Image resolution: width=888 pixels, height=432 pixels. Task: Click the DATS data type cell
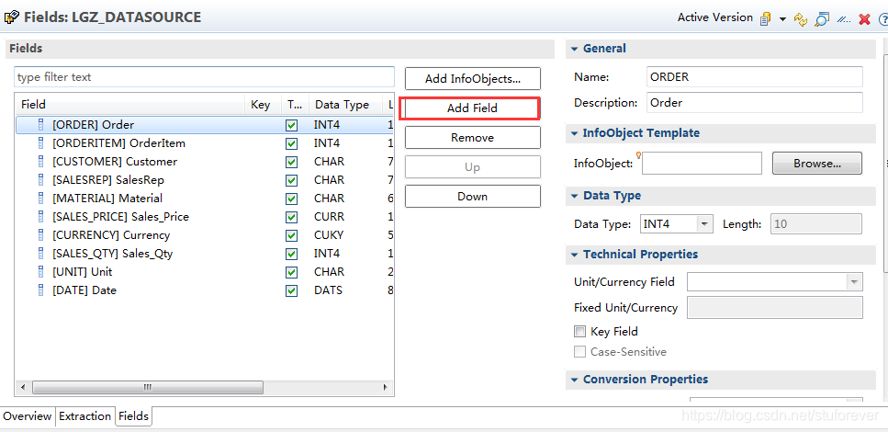point(329,290)
